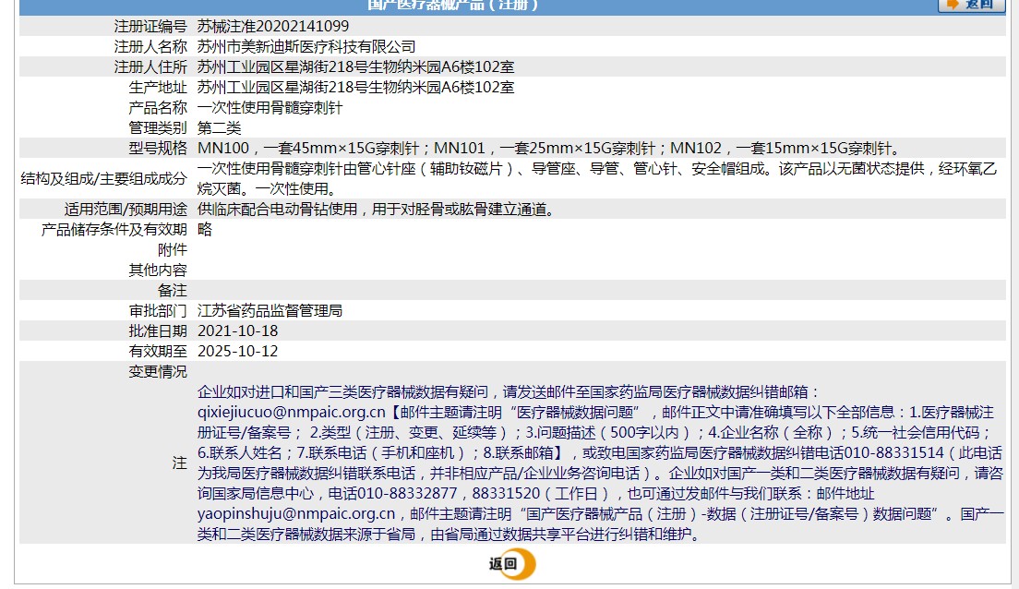Click the top-right 返回 button
The image size is (1019, 589).
click(971, 6)
